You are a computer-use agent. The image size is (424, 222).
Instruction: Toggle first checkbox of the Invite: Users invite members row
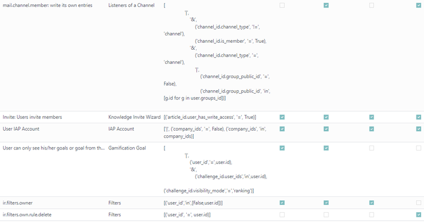coord(282,117)
